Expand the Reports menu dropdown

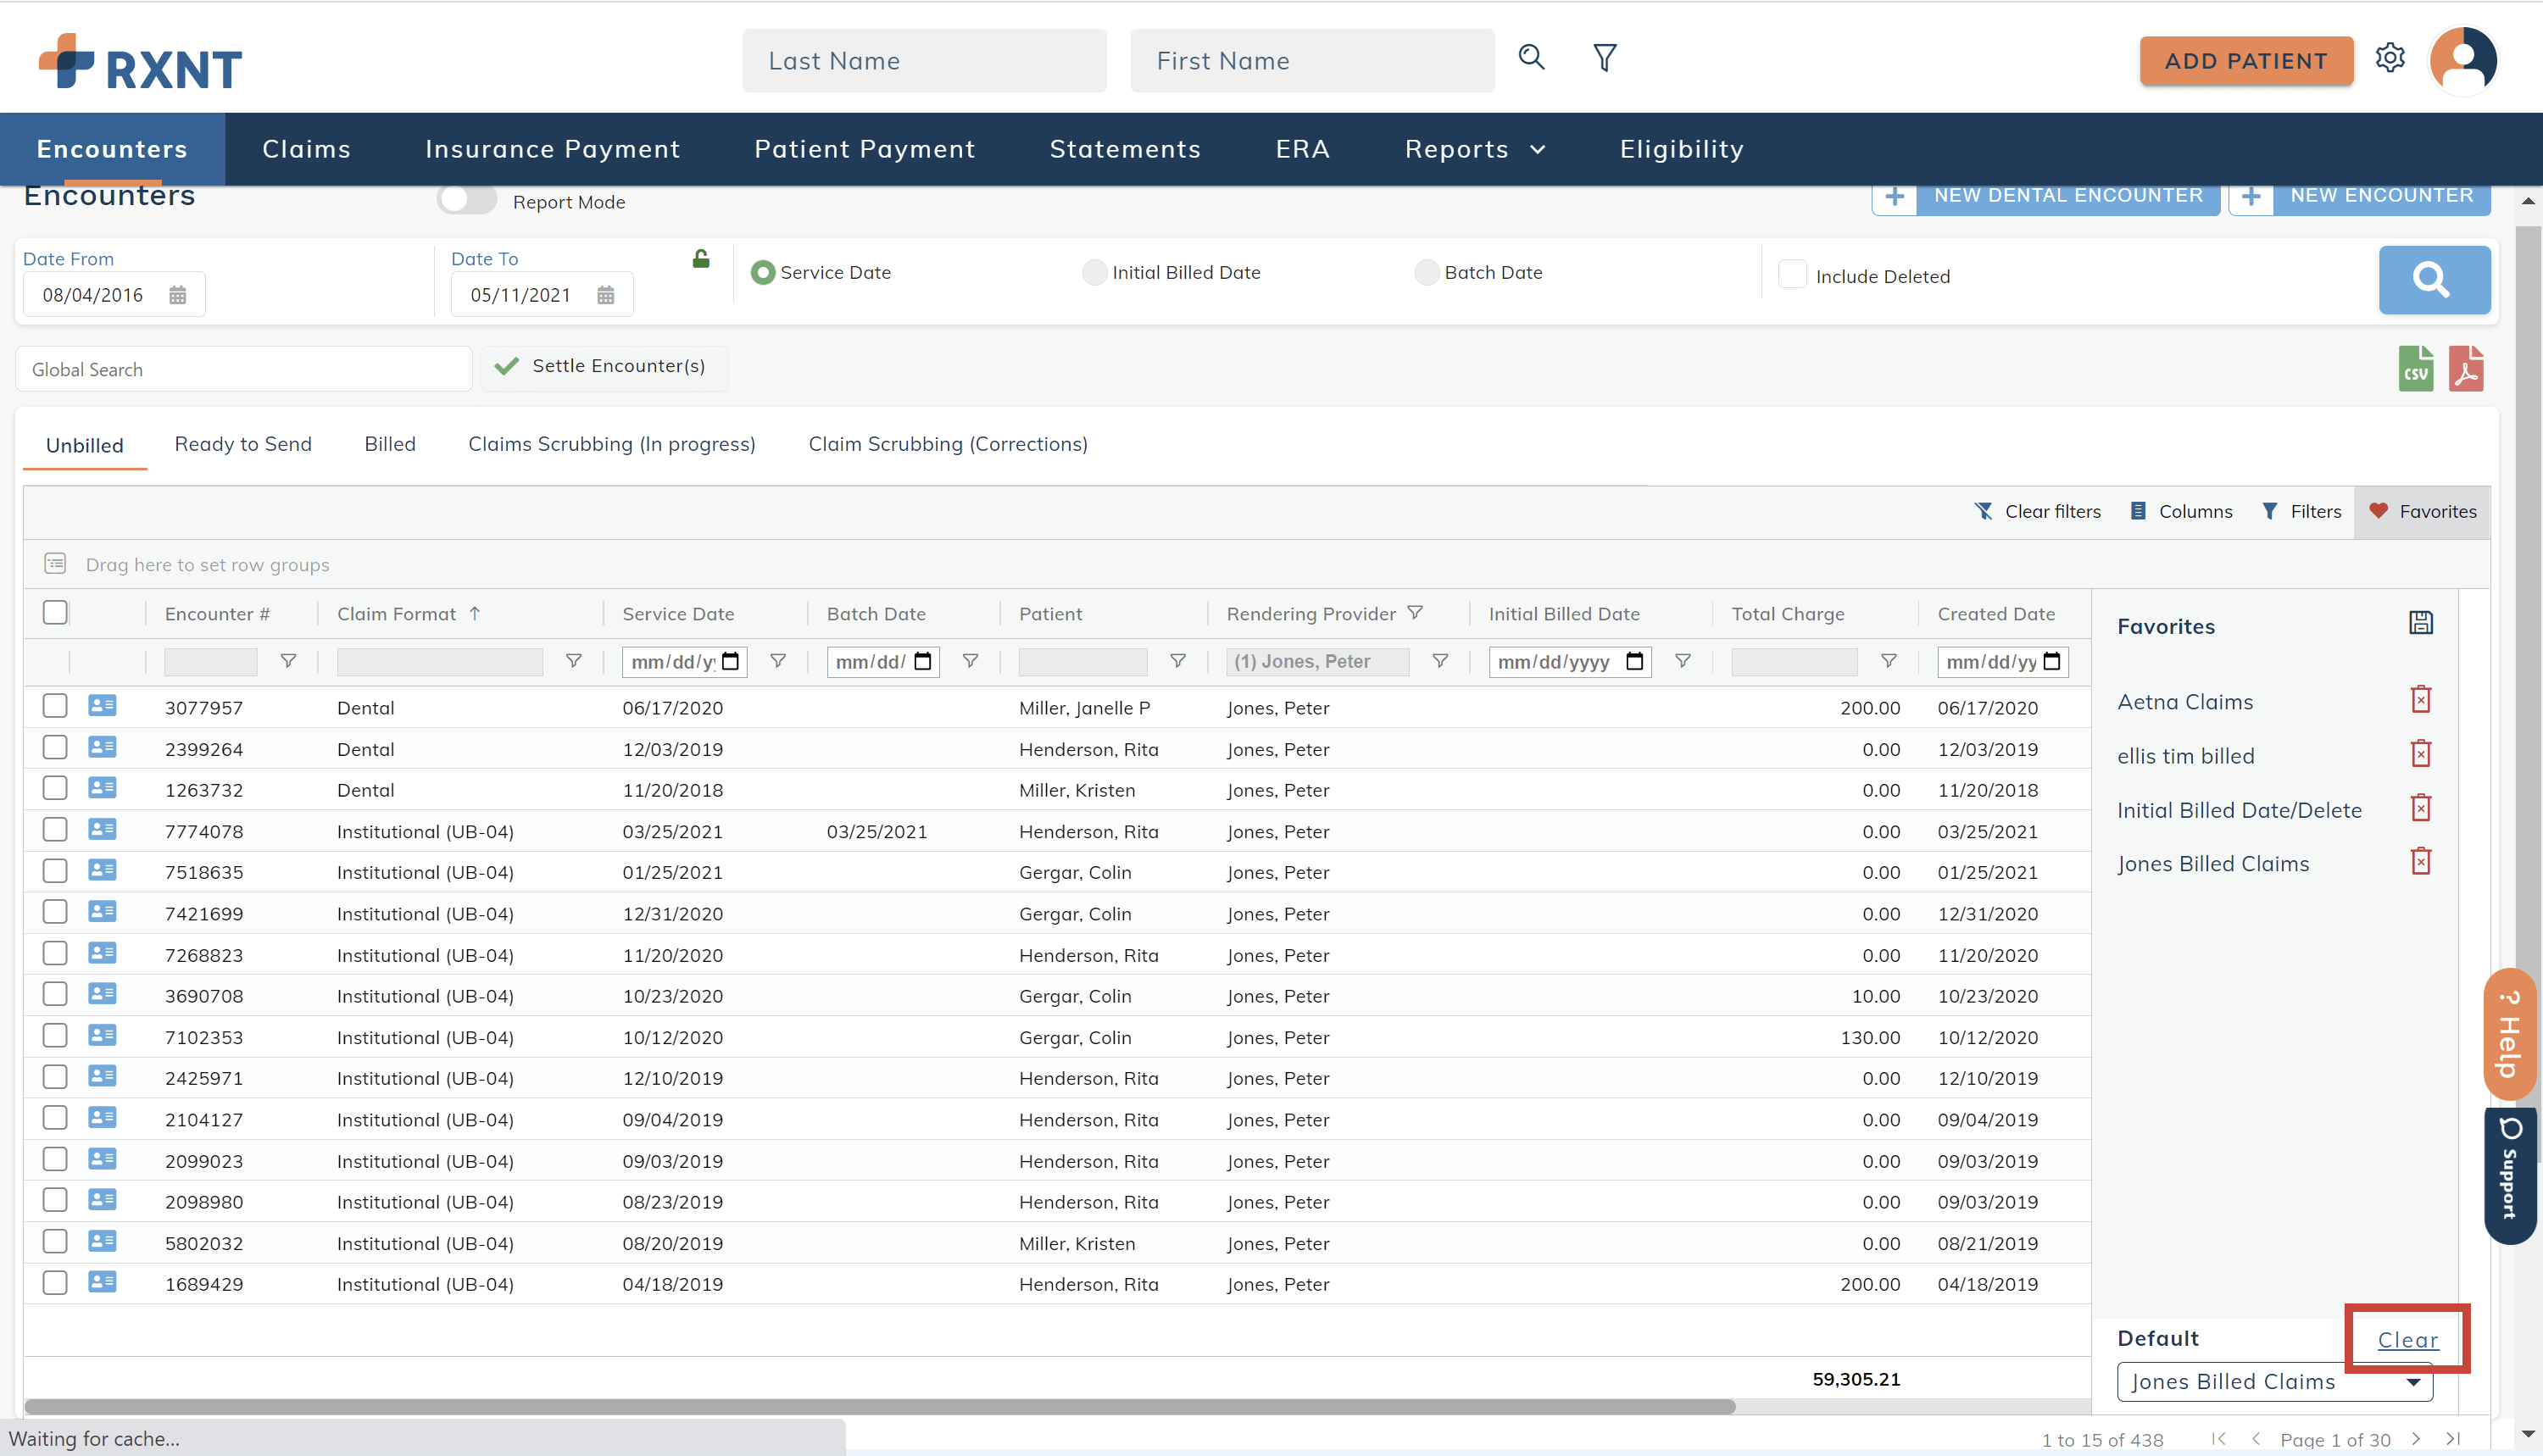(x=1475, y=149)
